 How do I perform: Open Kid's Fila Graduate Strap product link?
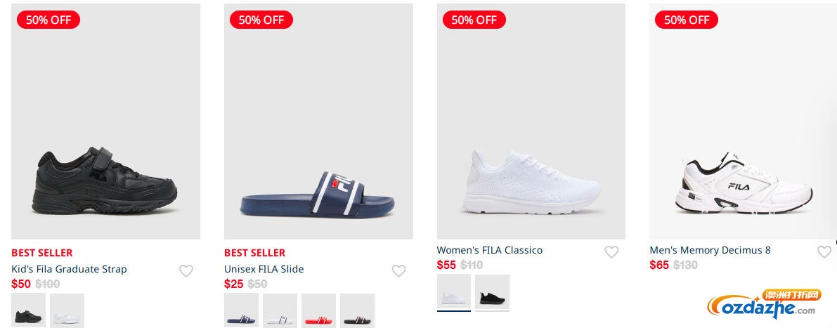[x=69, y=269]
